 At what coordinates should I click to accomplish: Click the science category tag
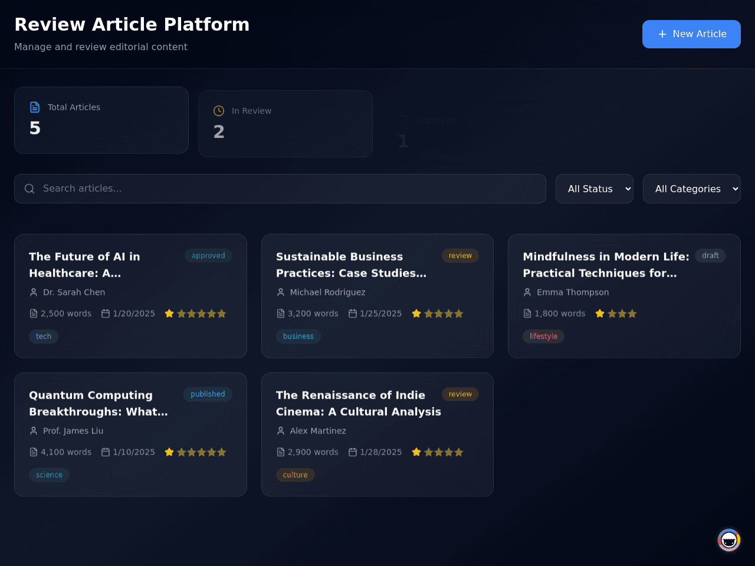49,475
